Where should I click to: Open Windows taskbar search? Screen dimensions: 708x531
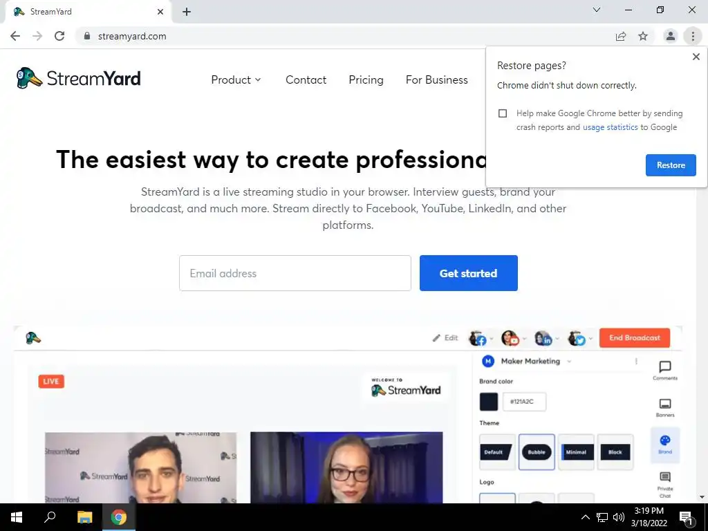coord(50,517)
